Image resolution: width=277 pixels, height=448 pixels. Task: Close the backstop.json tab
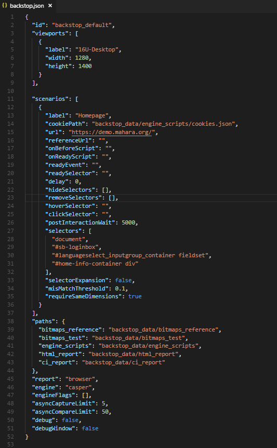50,6
